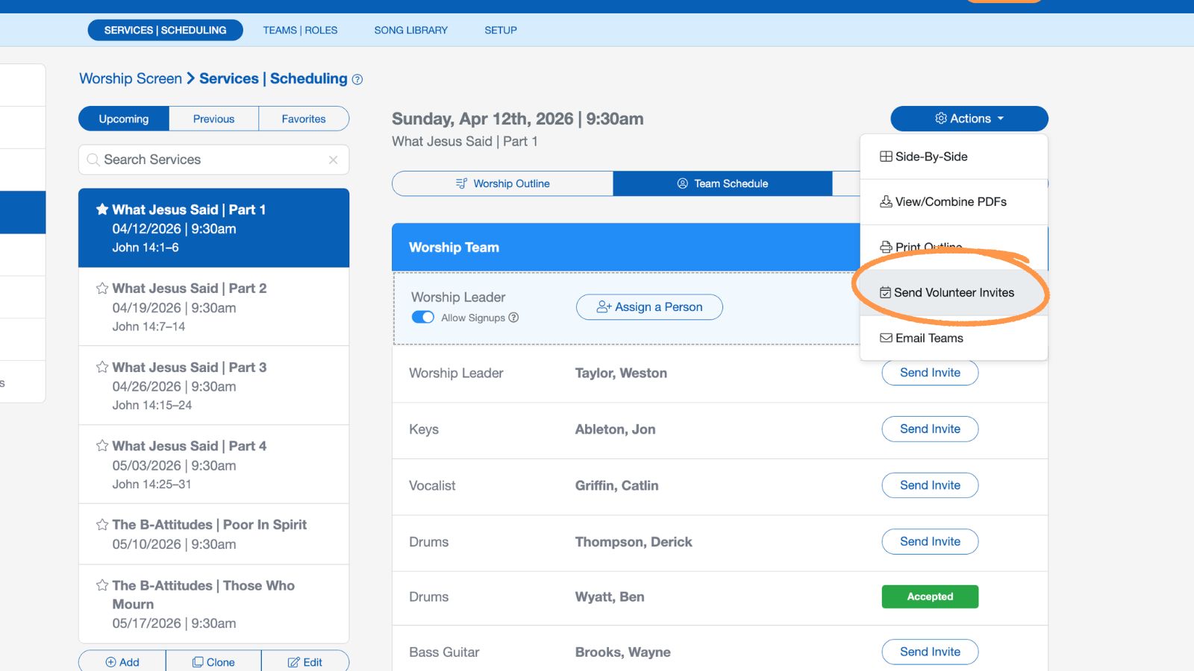Disable the Allow Signups toggle
Viewport: 1194px width, 671px height.
coord(422,317)
